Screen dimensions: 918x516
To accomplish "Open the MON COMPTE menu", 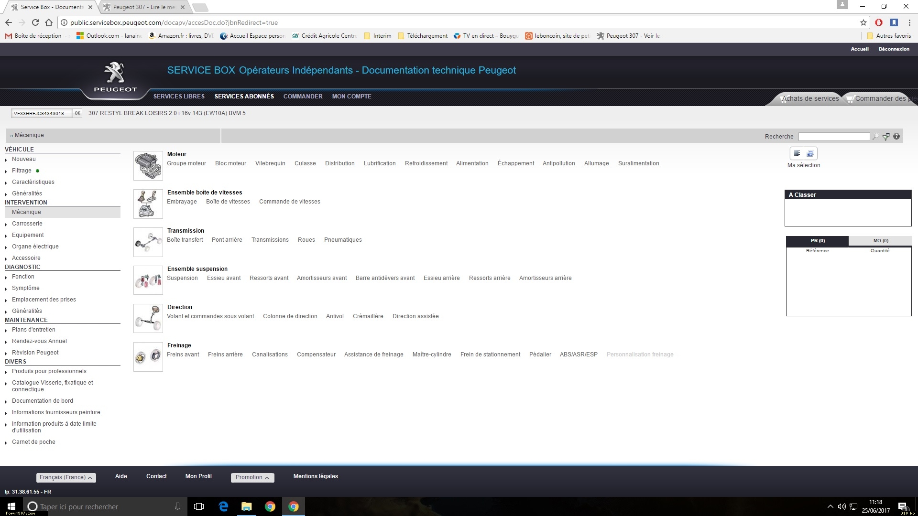I will coord(351,97).
